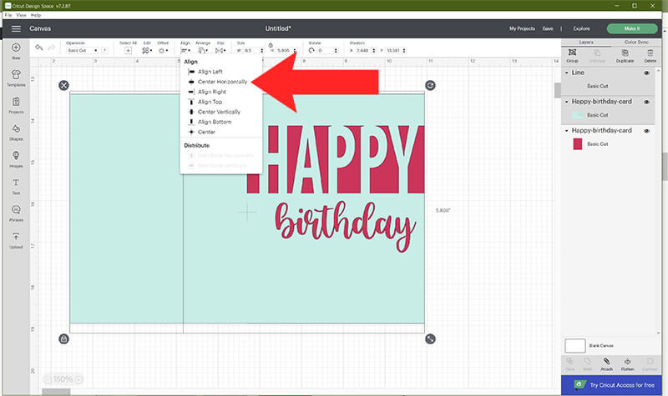Toggle visibility of teal Happy-birthday-card layer

[646, 102]
